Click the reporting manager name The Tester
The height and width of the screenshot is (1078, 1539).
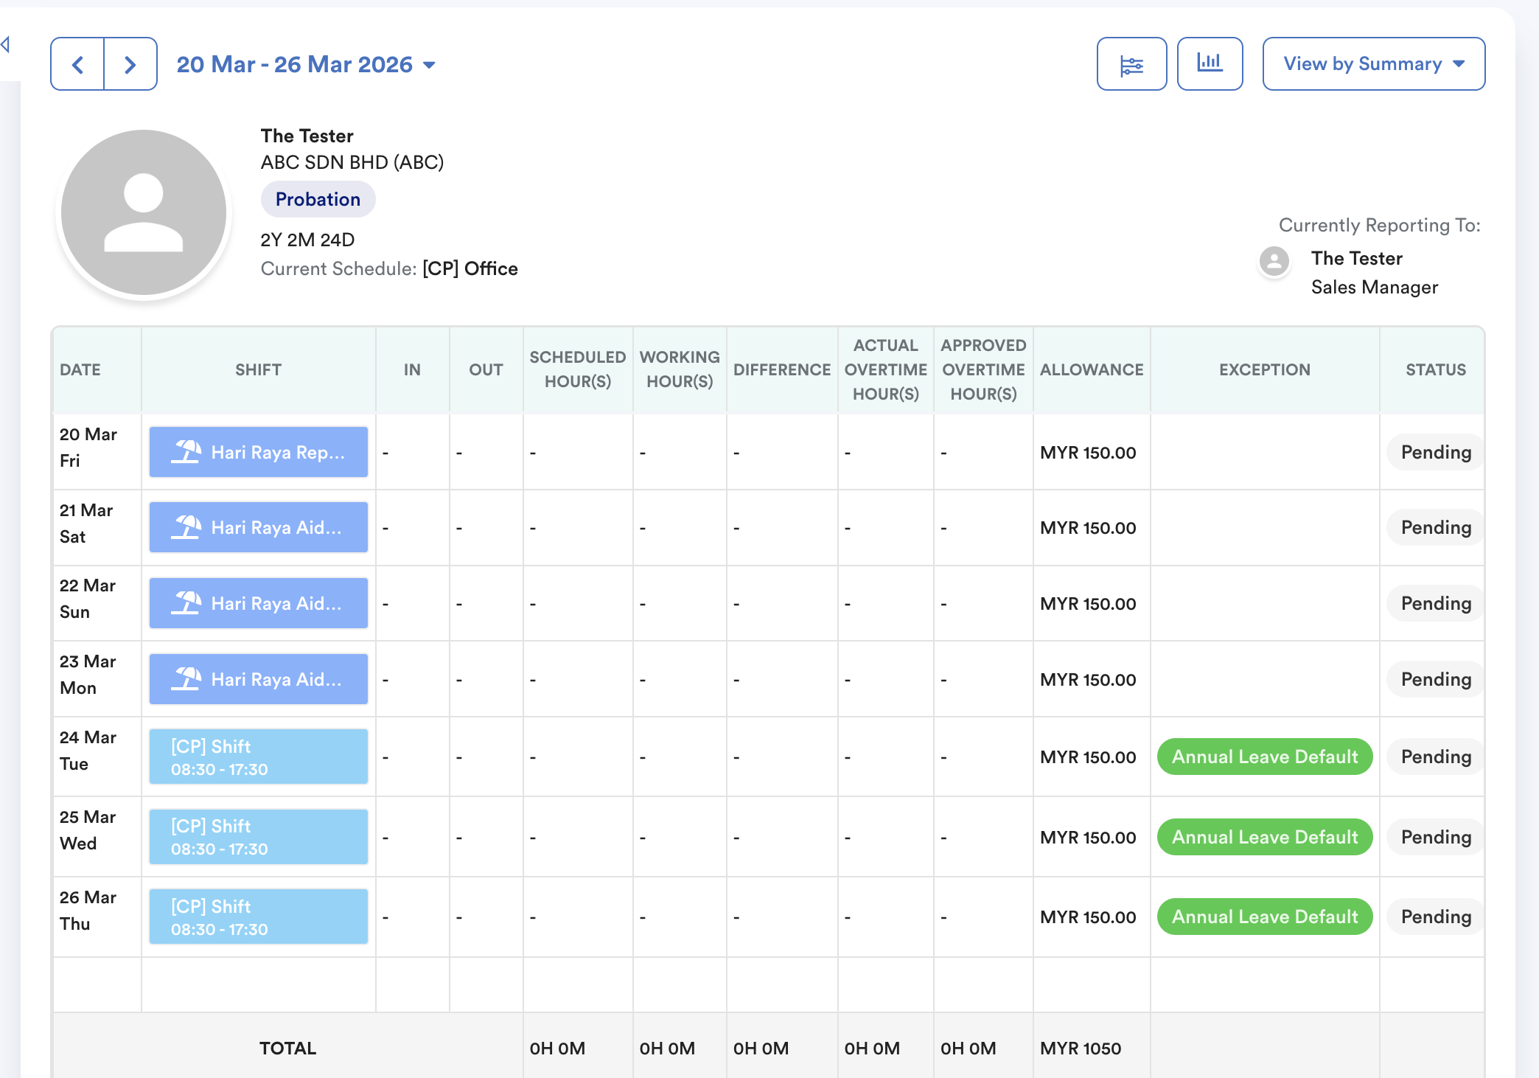click(x=1356, y=258)
